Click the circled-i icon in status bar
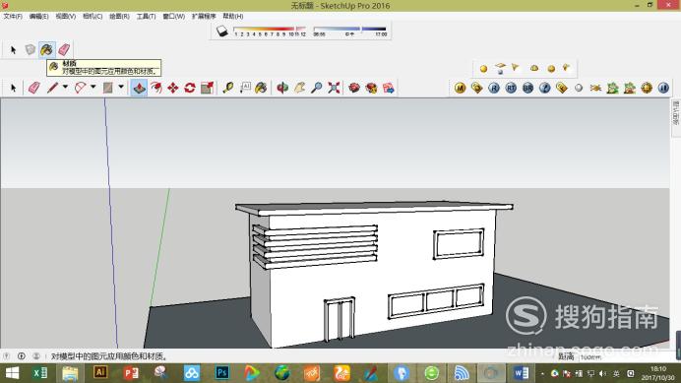The image size is (681, 383). click(x=22, y=356)
